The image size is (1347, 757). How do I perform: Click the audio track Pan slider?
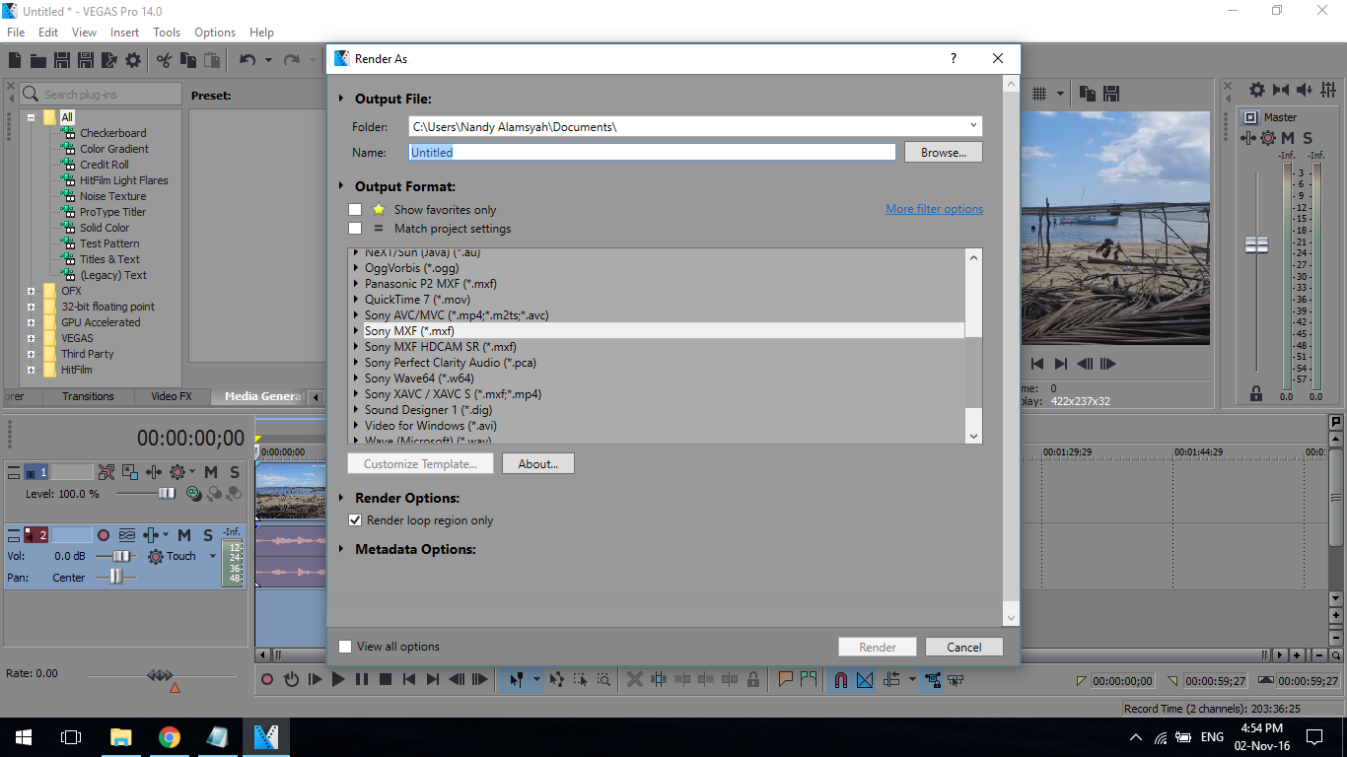(115, 578)
